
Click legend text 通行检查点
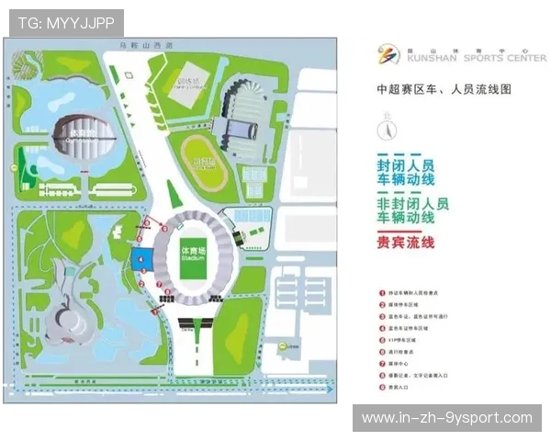(401, 352)
